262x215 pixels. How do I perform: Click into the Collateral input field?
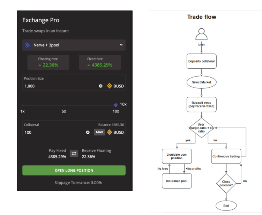52,132
